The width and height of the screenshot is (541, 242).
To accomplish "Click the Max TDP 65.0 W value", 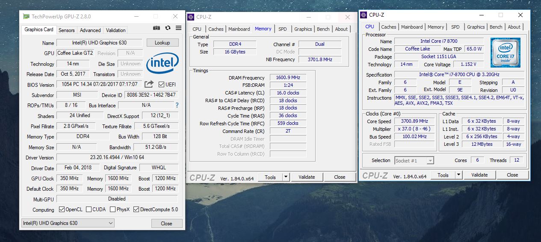I will (x=474, y=49).
